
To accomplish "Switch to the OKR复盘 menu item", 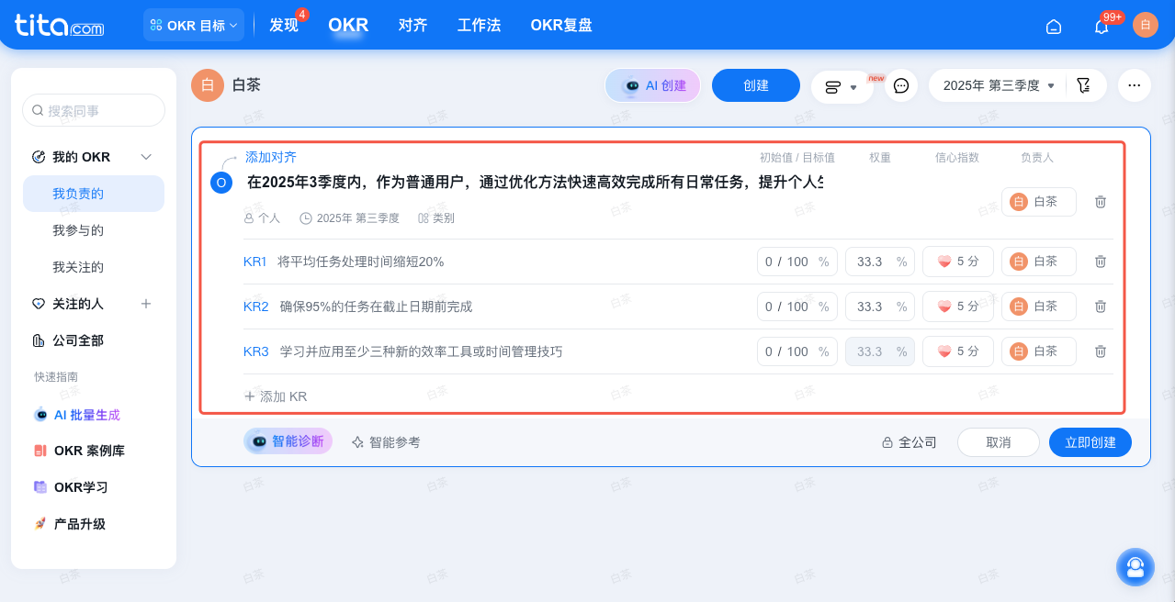I will (x=561, y=25).
